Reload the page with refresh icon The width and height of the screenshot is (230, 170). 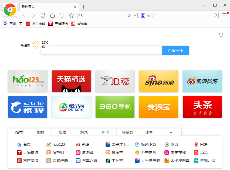pyautogui.click(x=43, y=15)
